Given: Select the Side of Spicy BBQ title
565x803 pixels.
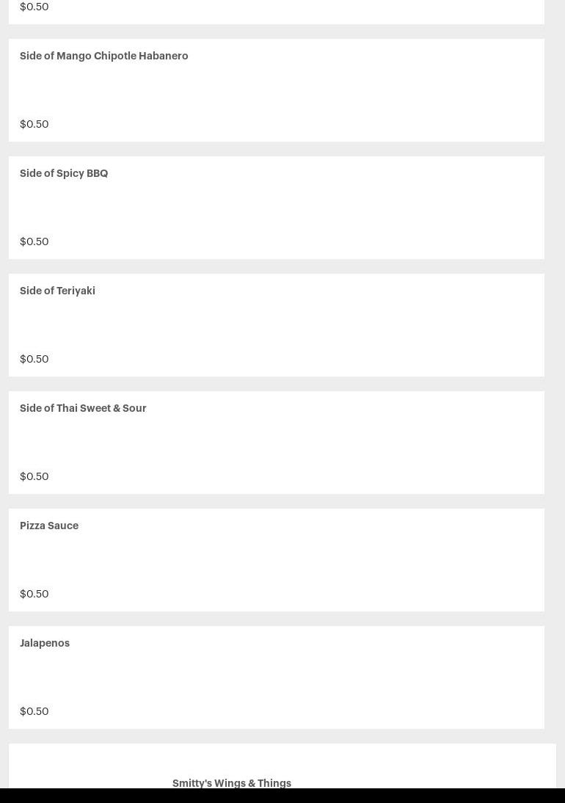Looking at the screenshot, I should pyautogui.click(x=64, y=174).
